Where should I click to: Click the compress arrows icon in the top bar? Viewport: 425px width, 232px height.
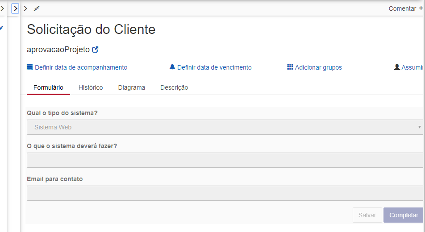[37, 8]
